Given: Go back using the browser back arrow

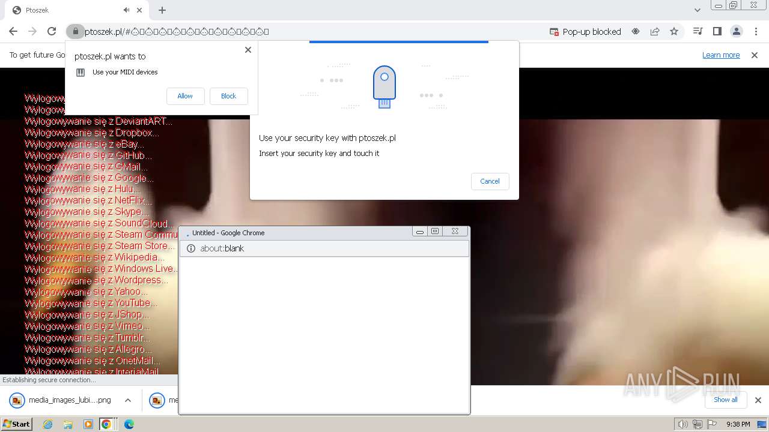Looking at the screenshot, I should (13, 31).
